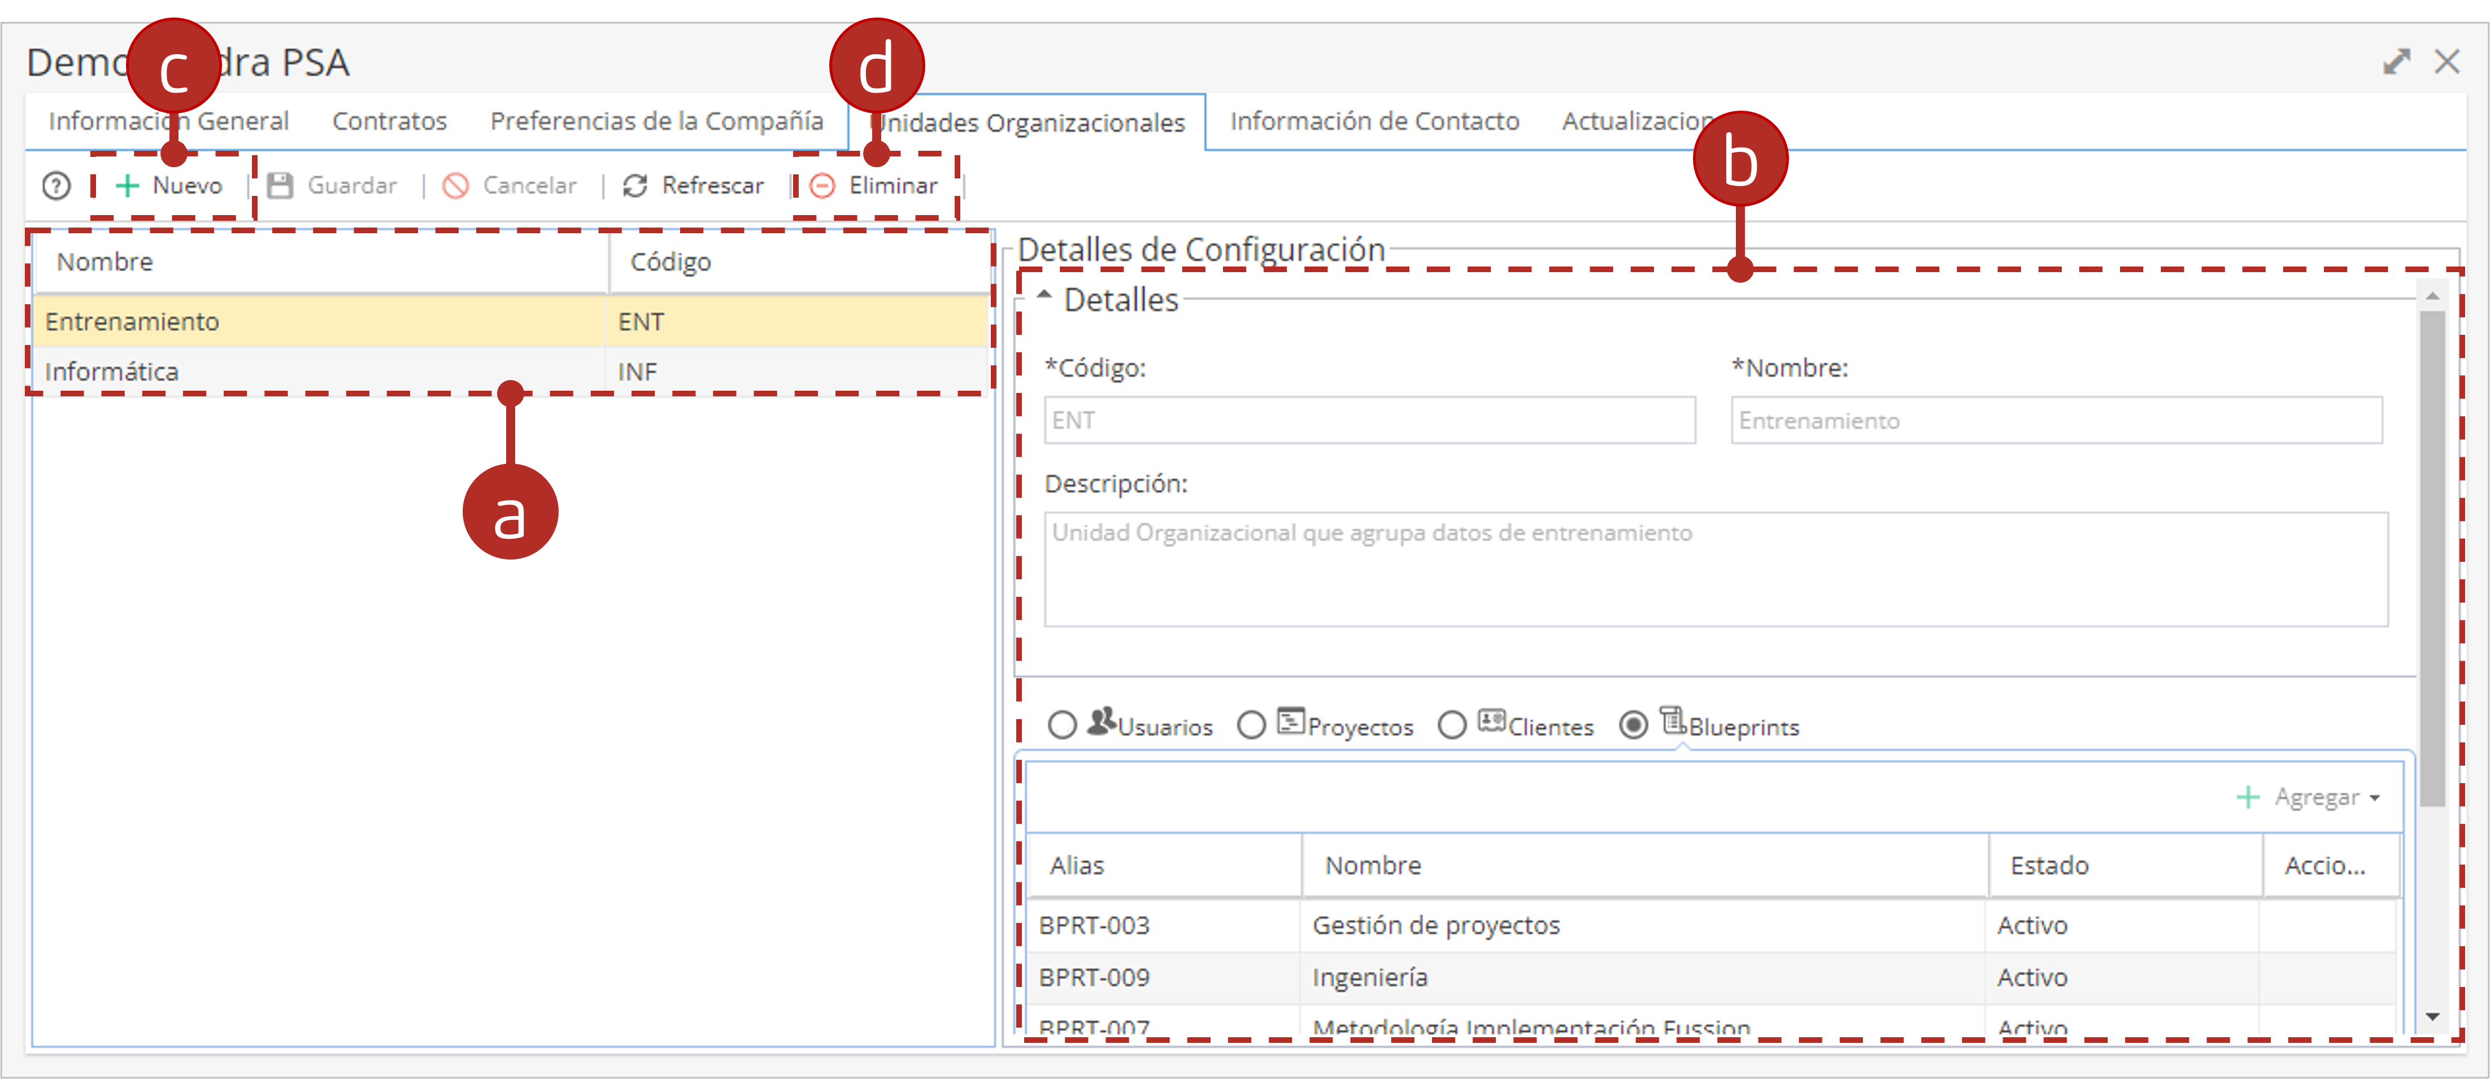2490x1079 pixels.
Task: Click the Refrescar circular arrows icon
Action: (x=635, y=185)
